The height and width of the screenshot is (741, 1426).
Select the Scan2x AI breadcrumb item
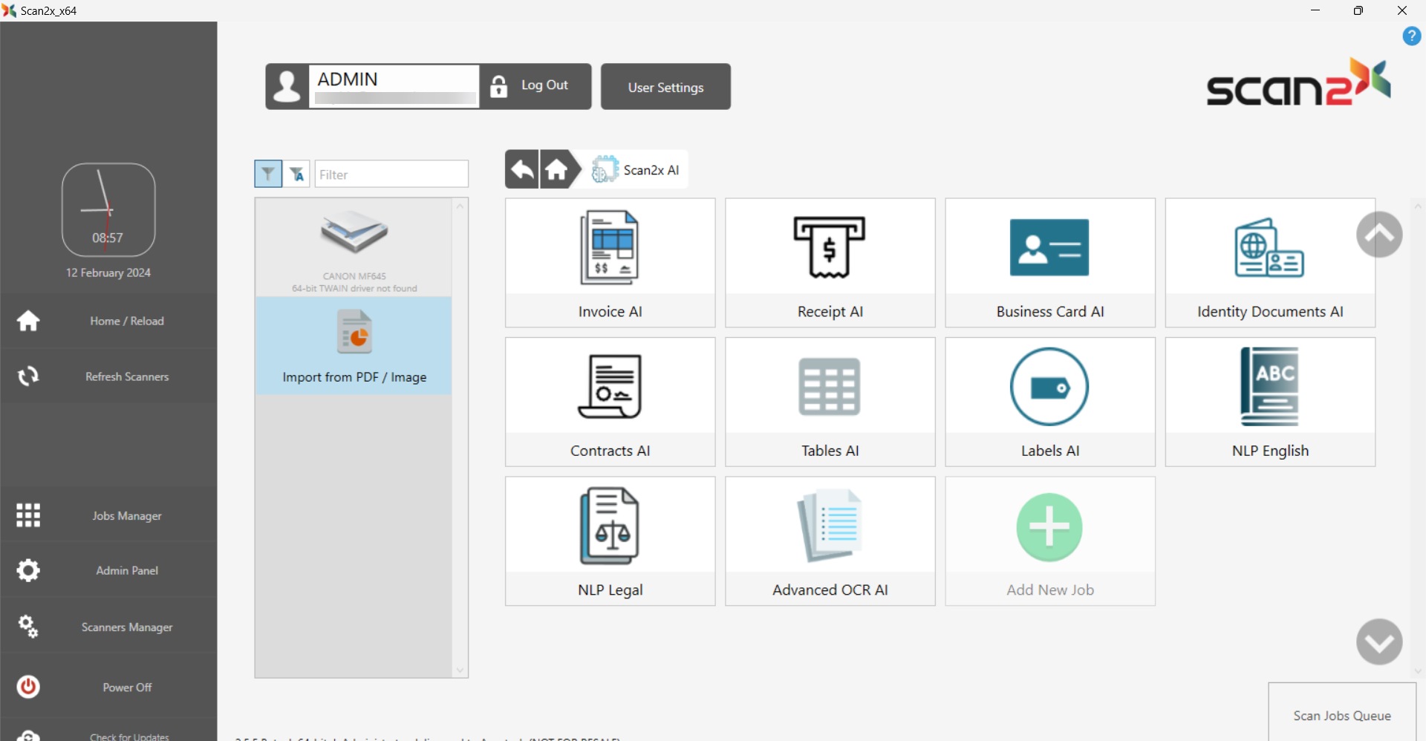pyautogui.click(x=636, y=169)
